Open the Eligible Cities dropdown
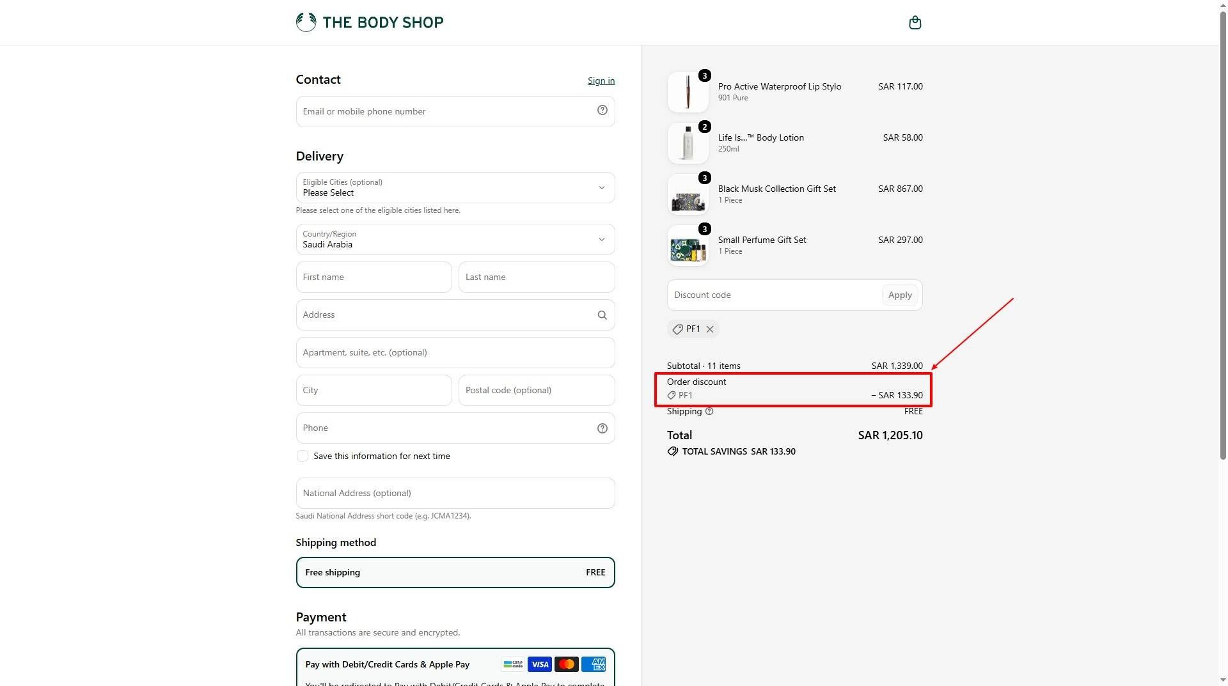The height and width of the screenshot is (686, 1228). click(455, 187)
